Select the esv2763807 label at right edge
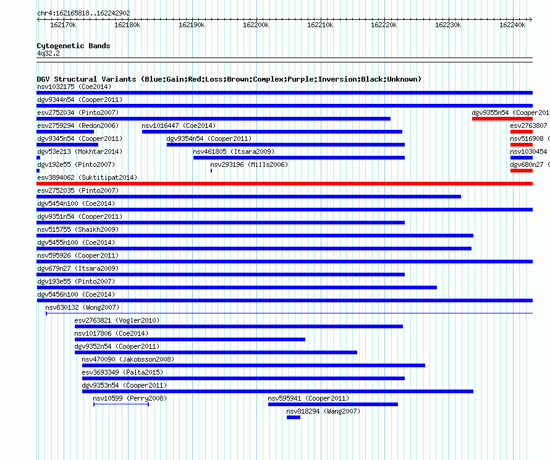The height and width of the screenshot is (460, 550). pyautogui.click(x=528, y=126)
